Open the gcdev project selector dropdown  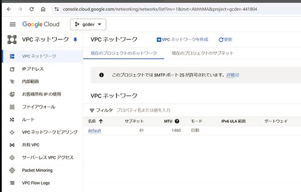tap(88, 24)
